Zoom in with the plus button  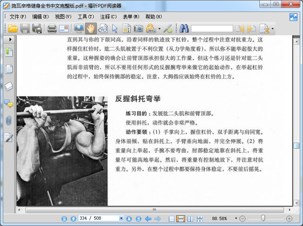point(289,219)
